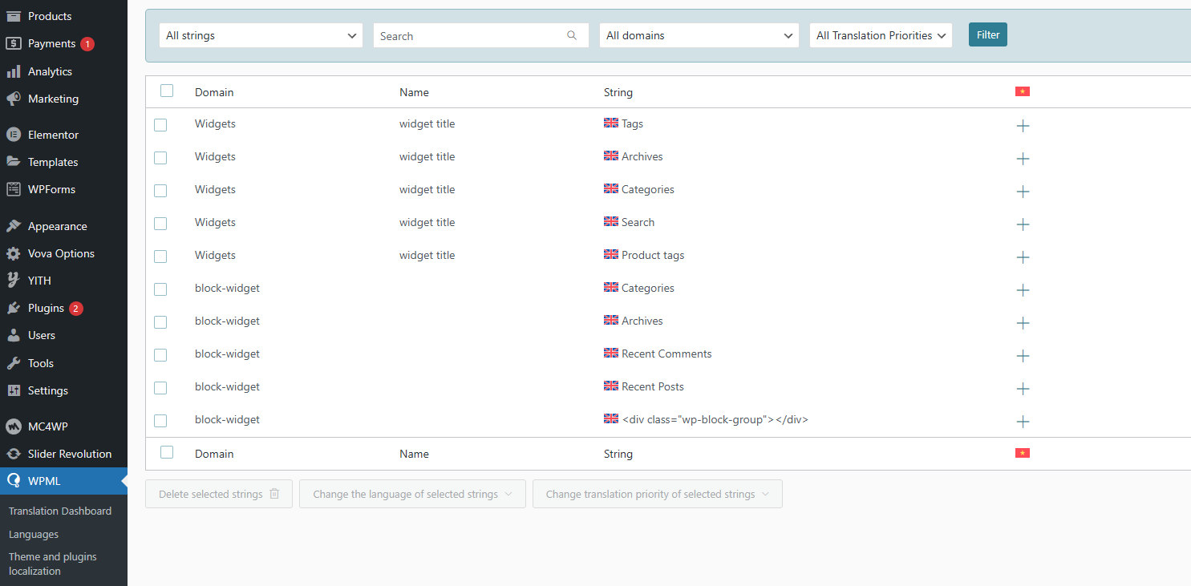Expand the All domains dropdown
The image size is (1191, 586).
[x=699, y=35]
